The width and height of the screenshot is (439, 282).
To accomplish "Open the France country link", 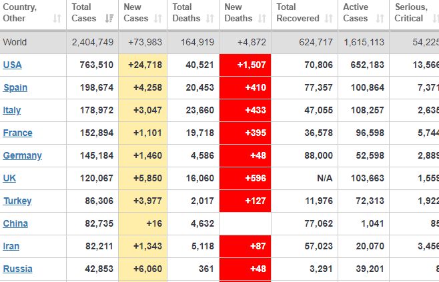I will [x=17, y=133].
